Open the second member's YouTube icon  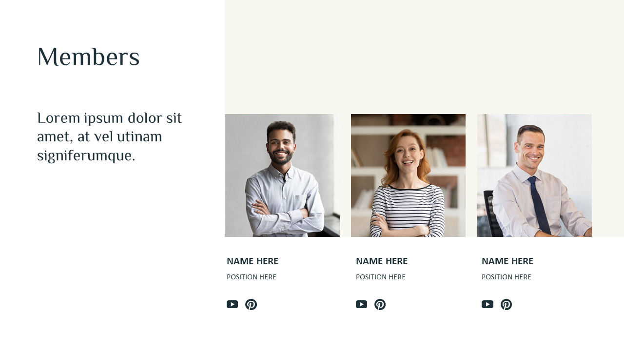click(361, 304)
